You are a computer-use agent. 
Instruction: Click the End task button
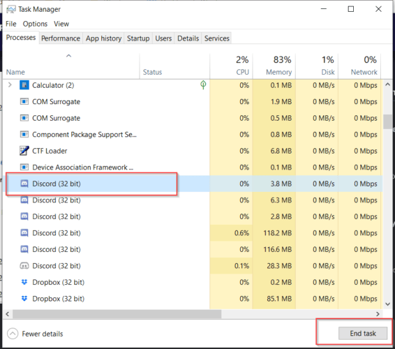[x=363, y=334]
